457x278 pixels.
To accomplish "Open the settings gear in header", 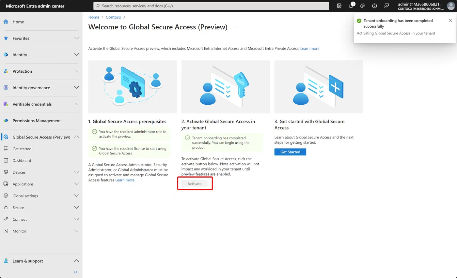I will point(363,6).
